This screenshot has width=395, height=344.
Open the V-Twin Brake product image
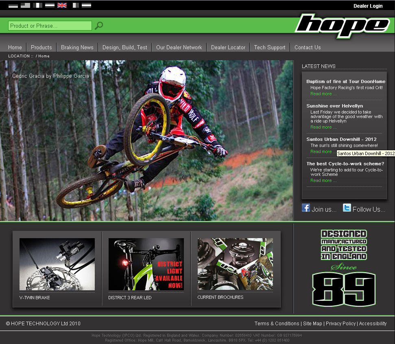(57, 264)
